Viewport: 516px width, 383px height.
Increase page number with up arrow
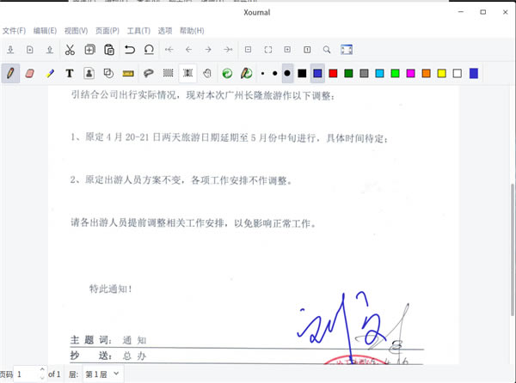(42, 369)
